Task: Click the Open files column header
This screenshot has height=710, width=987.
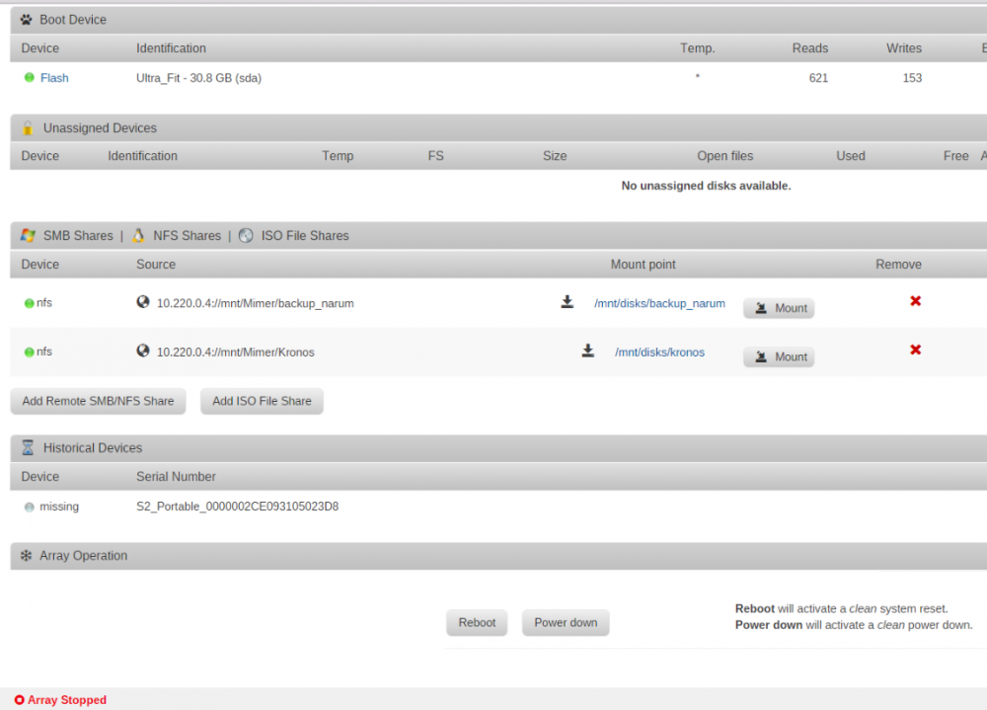Action: pyautogui.click(x=724, y=156)
